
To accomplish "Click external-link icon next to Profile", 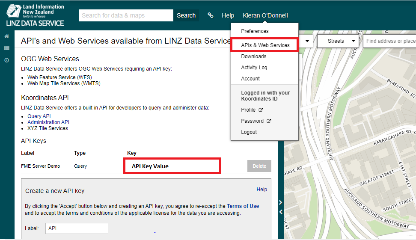I will (x=261, y=110).
